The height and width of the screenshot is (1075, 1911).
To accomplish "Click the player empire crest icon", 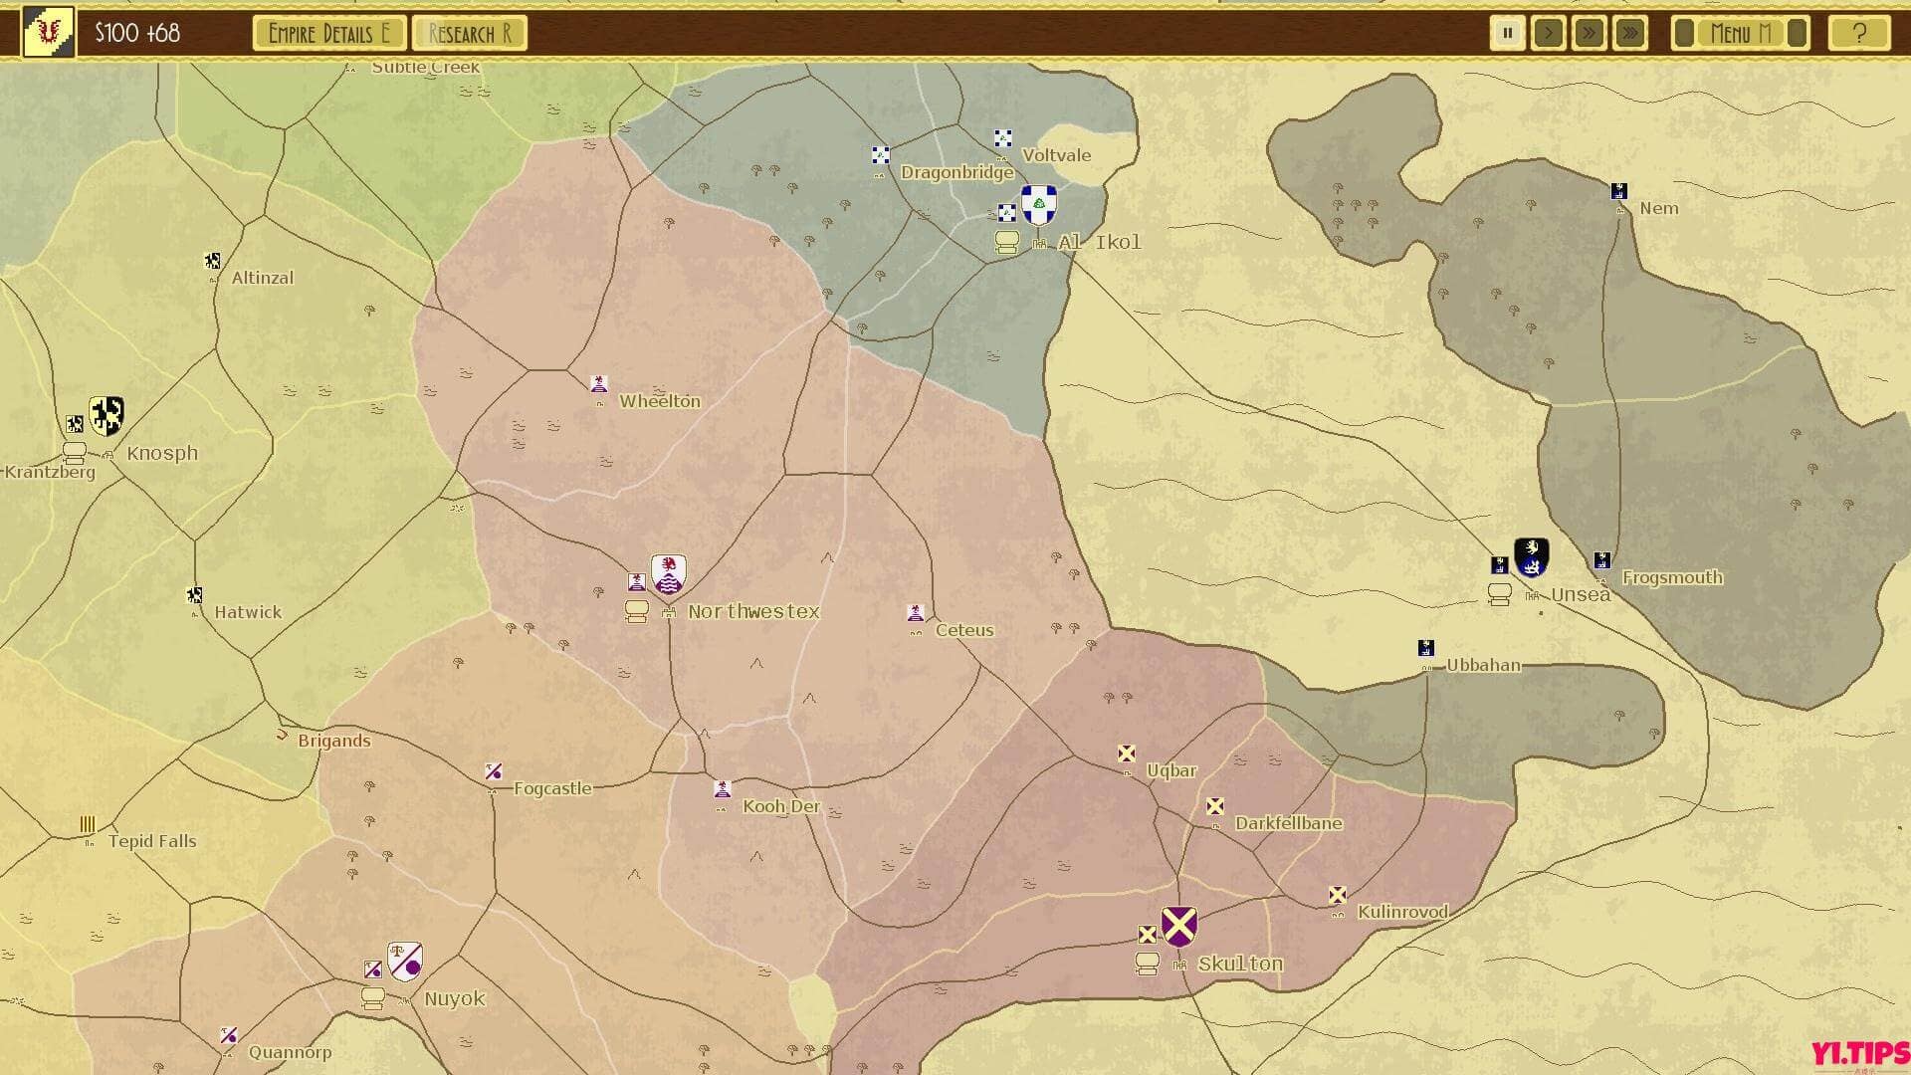I will click(48, 33).
